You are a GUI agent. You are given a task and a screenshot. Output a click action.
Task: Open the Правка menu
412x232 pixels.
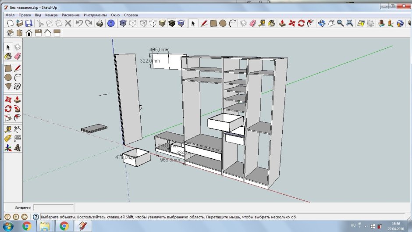point(25,15)
